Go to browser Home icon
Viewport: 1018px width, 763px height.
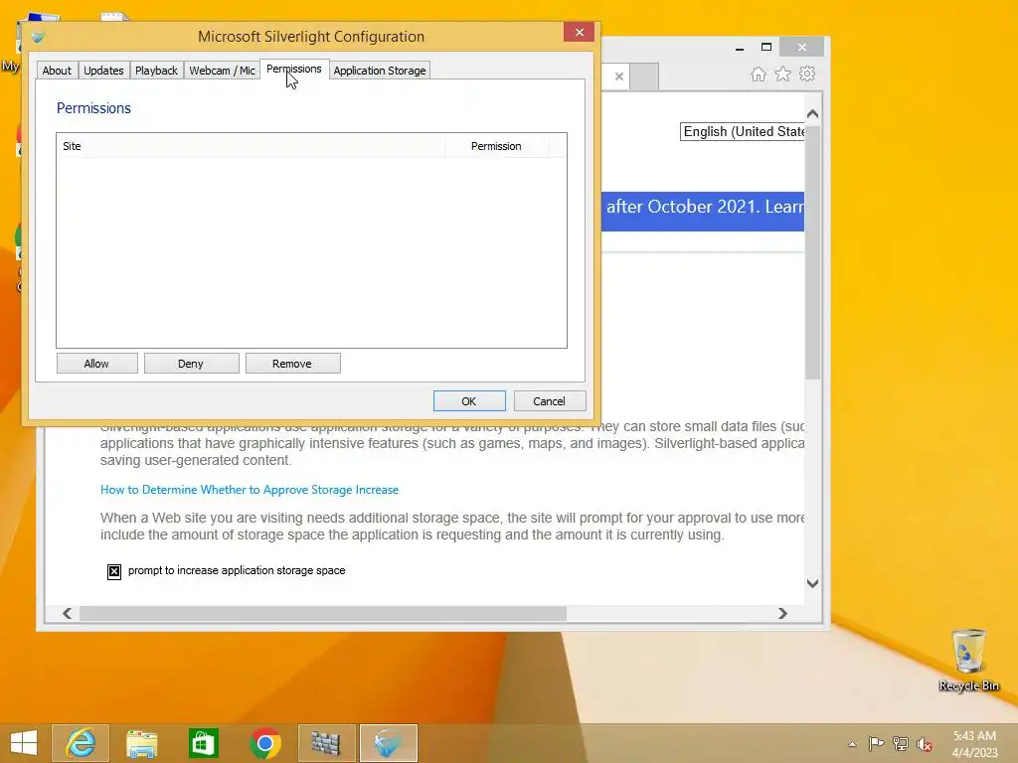coord(759,74)
